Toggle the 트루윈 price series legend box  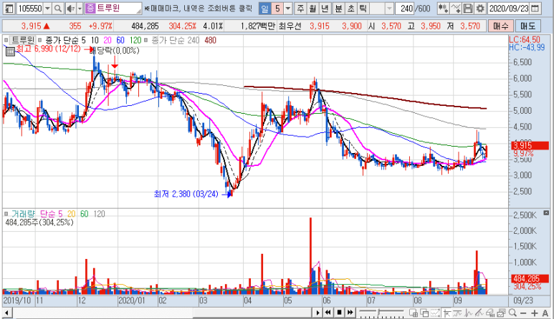6,40
